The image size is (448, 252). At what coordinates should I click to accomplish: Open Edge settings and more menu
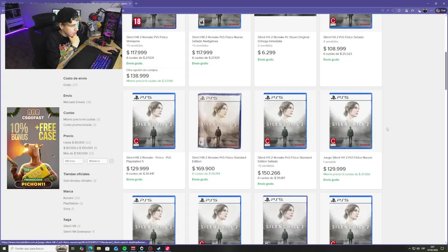[x=431, y=10]
